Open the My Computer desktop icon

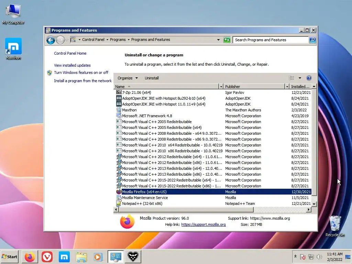[x=13, y=13]
